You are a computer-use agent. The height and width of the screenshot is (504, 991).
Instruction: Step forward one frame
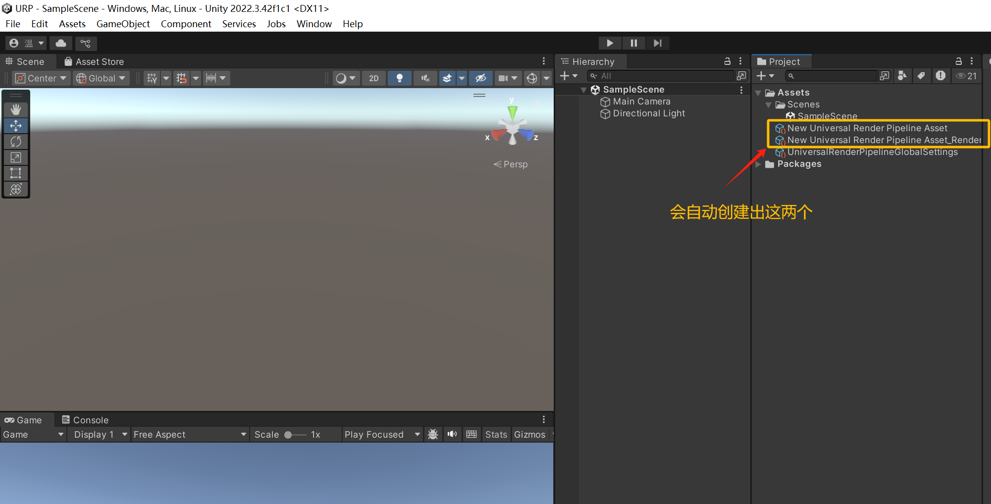click(658, 43)
